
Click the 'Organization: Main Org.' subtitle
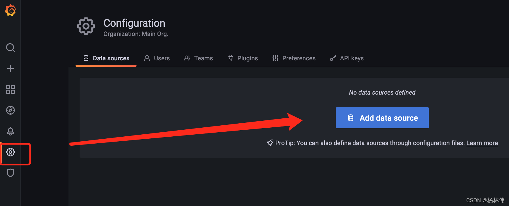136,34
